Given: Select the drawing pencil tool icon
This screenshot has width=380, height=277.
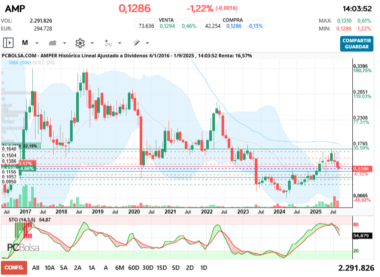Looking at the screenshot, I should click(136, 43).
